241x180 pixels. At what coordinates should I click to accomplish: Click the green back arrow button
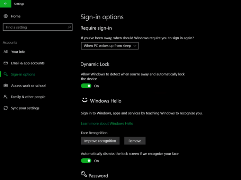(x=6, y=4)
